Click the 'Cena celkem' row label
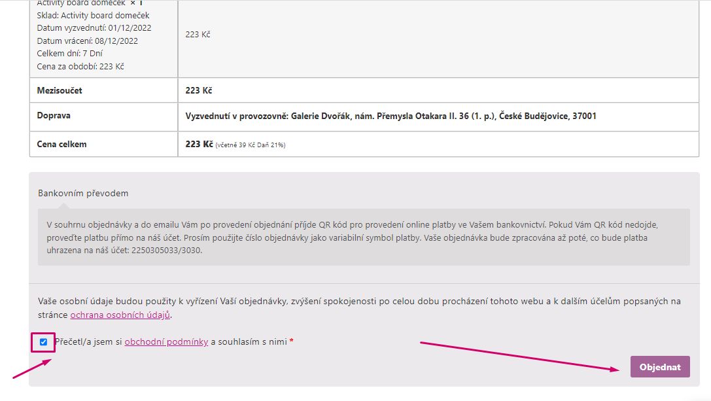Screen dimensions: 711x401 (61, 144)
